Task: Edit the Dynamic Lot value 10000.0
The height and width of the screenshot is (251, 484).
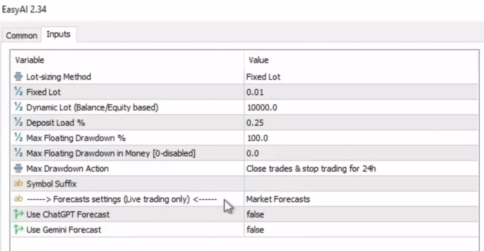Action: pyautogui.click(x=262, y=108)
